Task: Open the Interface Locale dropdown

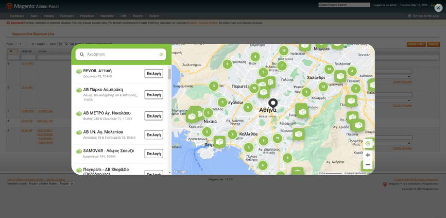Action: 51,183
